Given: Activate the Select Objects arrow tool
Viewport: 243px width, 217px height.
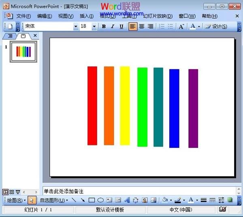Looking at the screenshot, I should coord(32,200).
